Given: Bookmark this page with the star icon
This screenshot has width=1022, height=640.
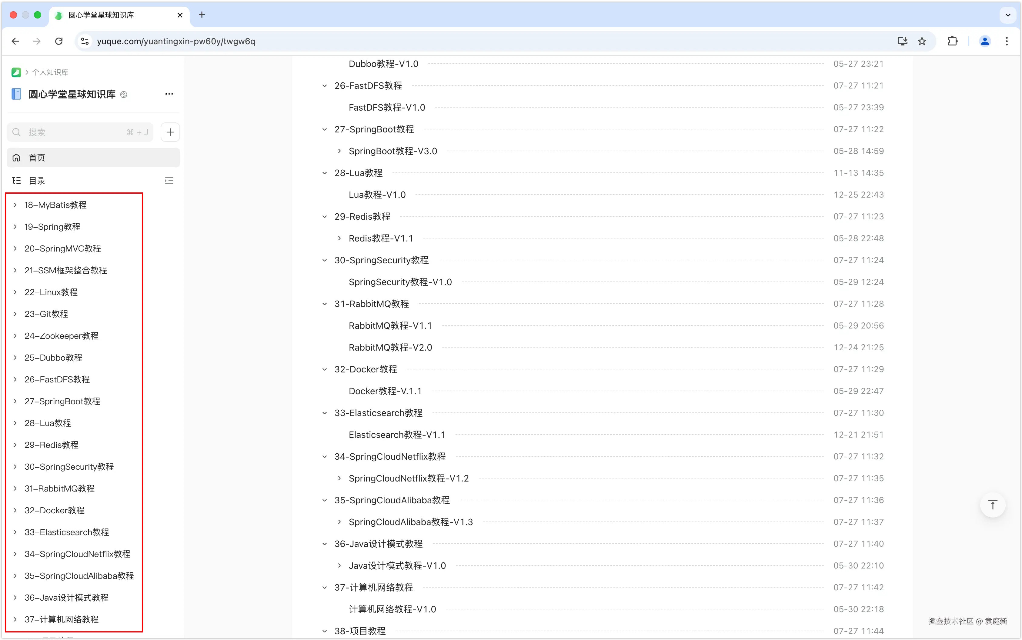Looking at the screenshot, I should click(922, 41).
